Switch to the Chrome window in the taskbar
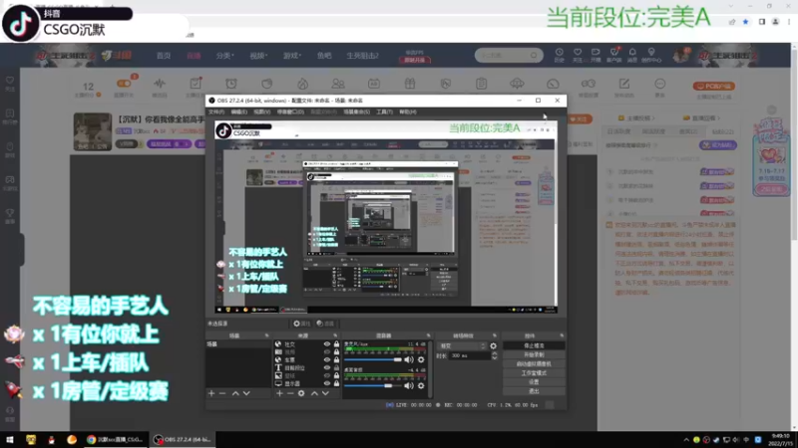Screen dimensions: 798x448 coord(115,439)
